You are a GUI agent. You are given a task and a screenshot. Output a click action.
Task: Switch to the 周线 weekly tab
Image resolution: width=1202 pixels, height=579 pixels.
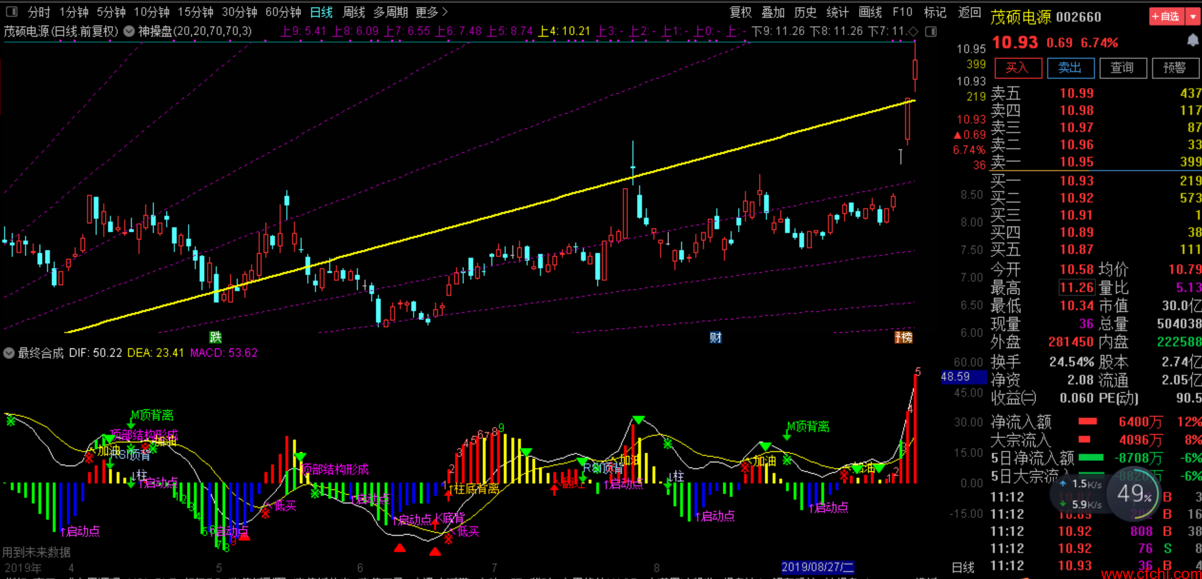point(353,12)
